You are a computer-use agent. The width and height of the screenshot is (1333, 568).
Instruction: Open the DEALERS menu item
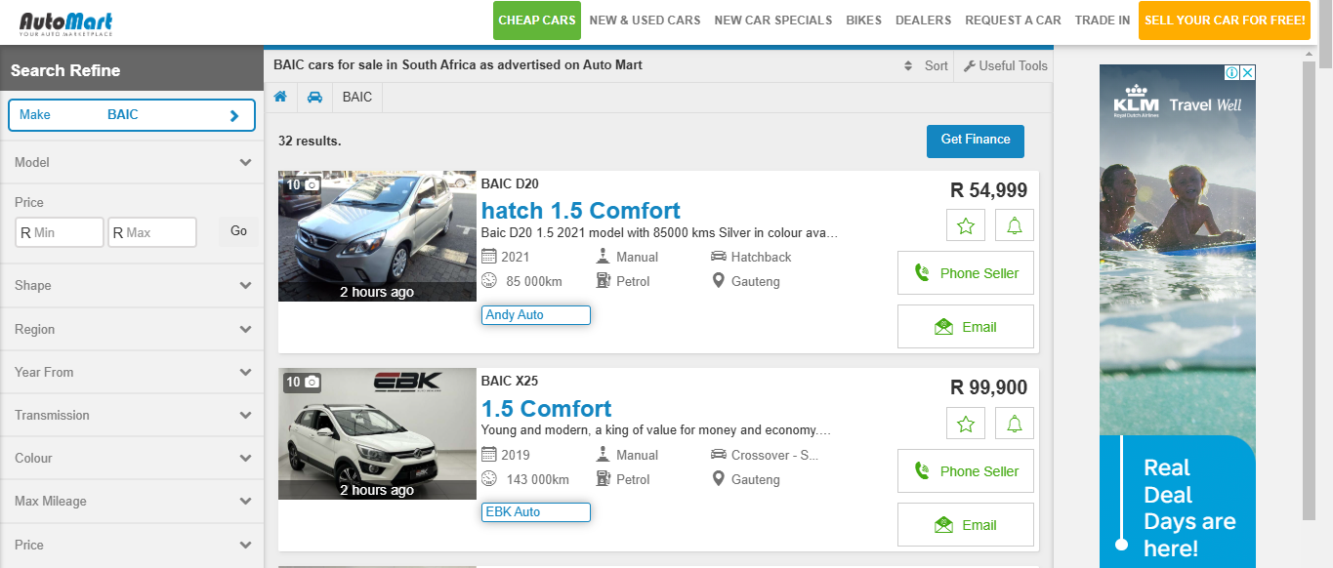[x=923, y=20]
